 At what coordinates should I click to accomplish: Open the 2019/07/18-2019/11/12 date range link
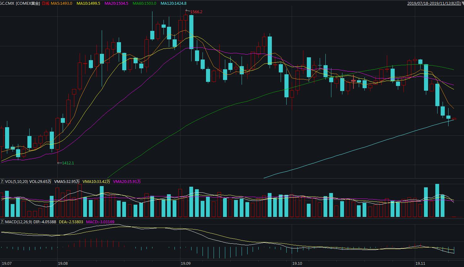pyautogui.click(x=433, y=3)
